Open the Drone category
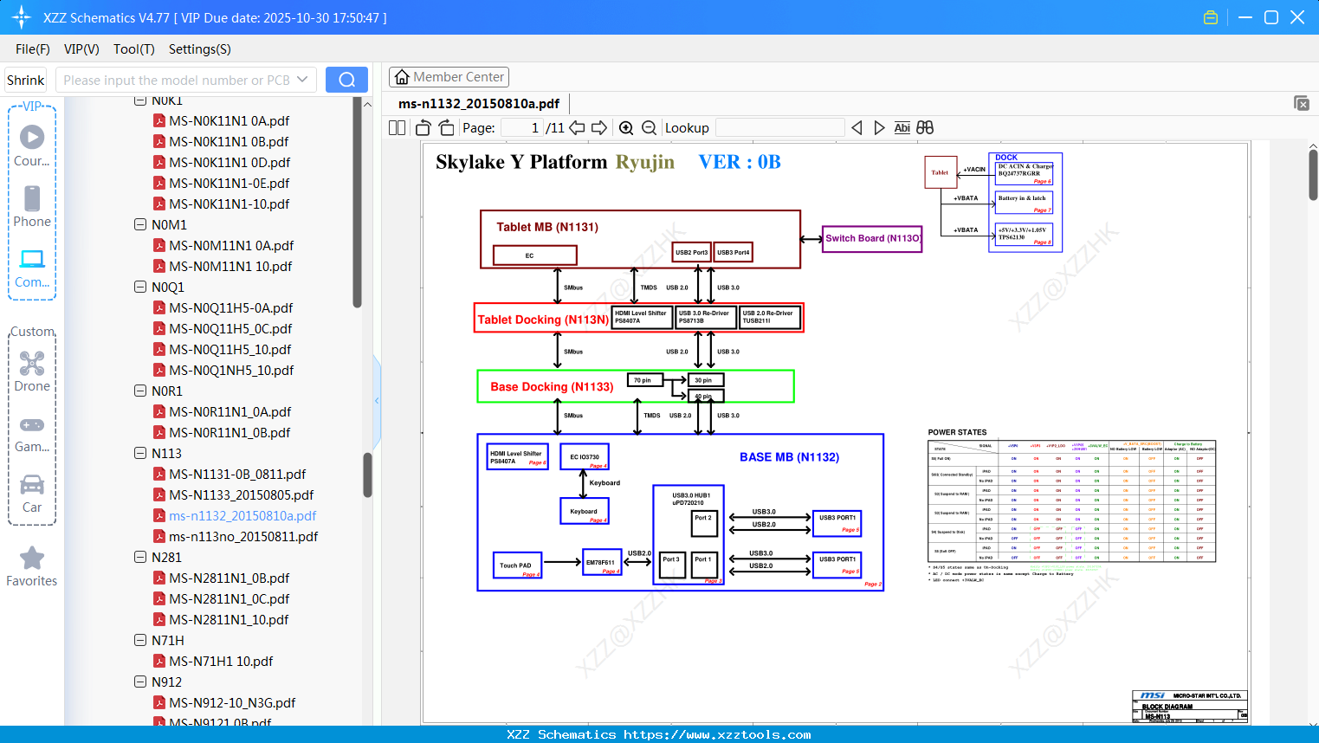The height and width of the screenshot is (743, 1319). click(x=32, y=371)
